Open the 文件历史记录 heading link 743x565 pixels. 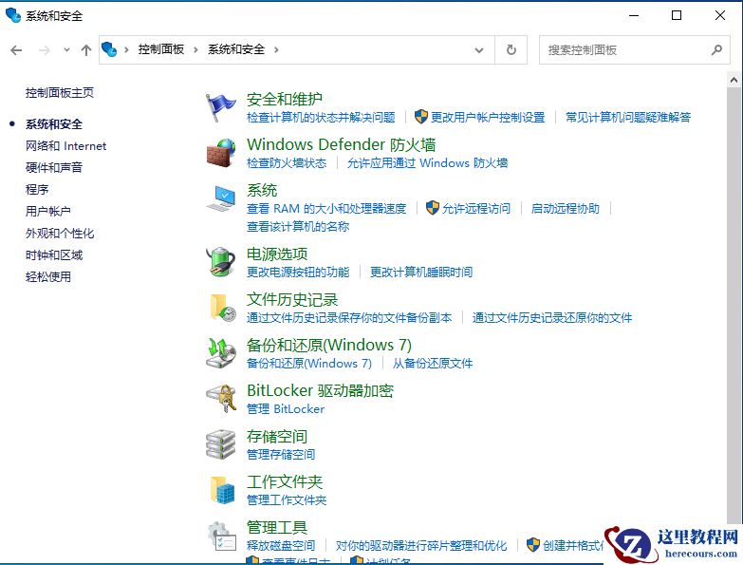pyautogui.click(x=292, y=299)
